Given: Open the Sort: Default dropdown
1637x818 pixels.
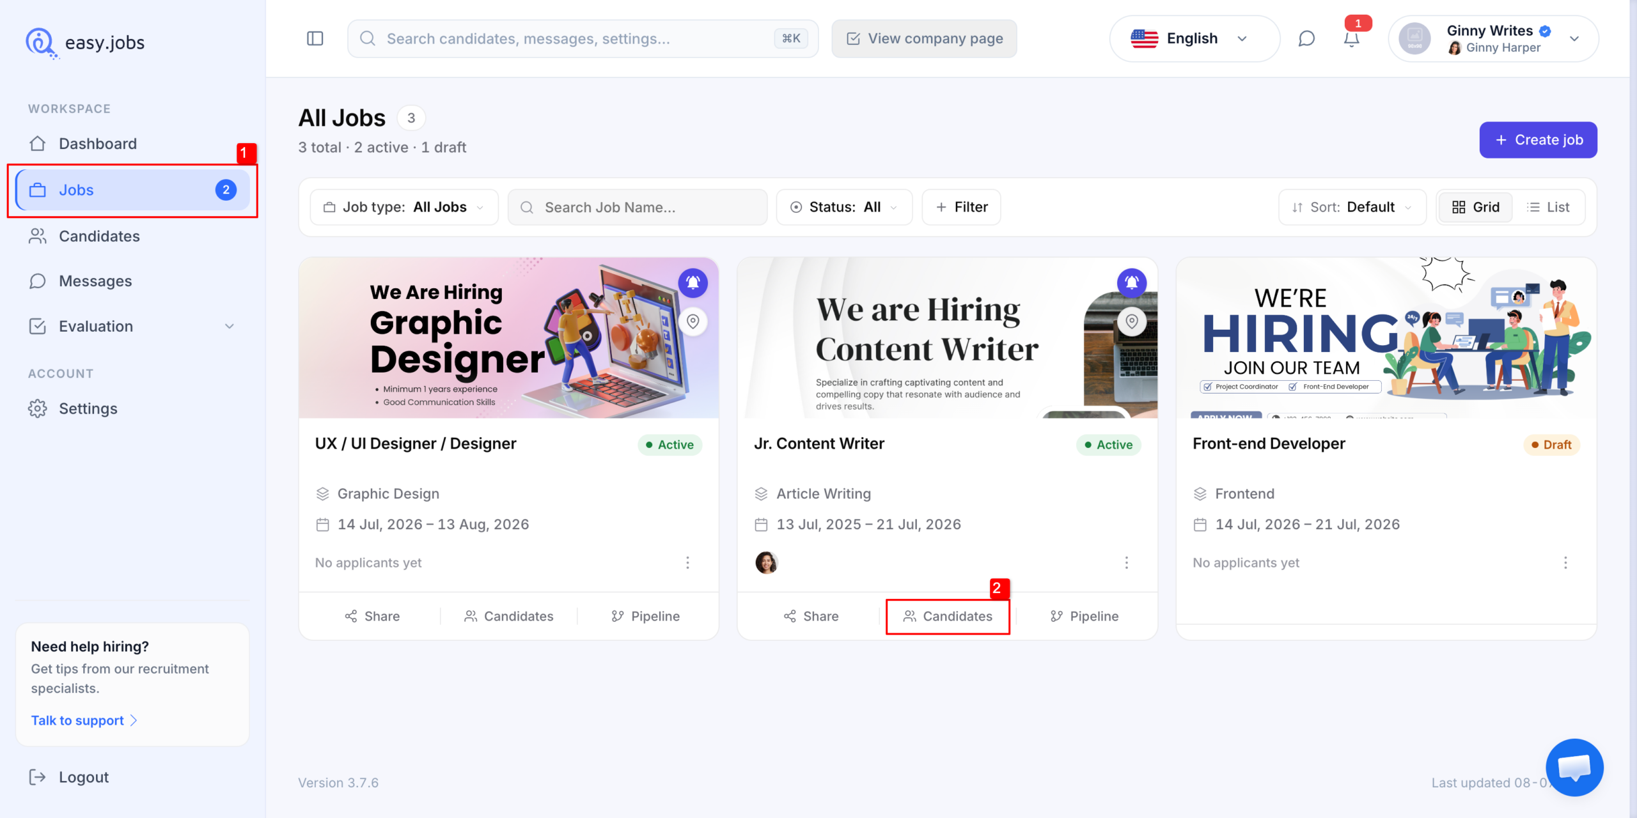Looking at the screenshot, I should pos(1352,207).
